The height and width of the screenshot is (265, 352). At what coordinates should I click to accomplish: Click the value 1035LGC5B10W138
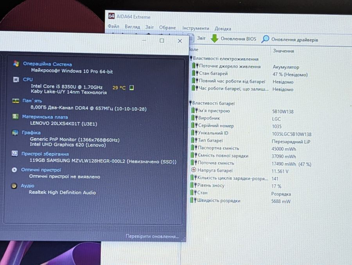point(292,134)
